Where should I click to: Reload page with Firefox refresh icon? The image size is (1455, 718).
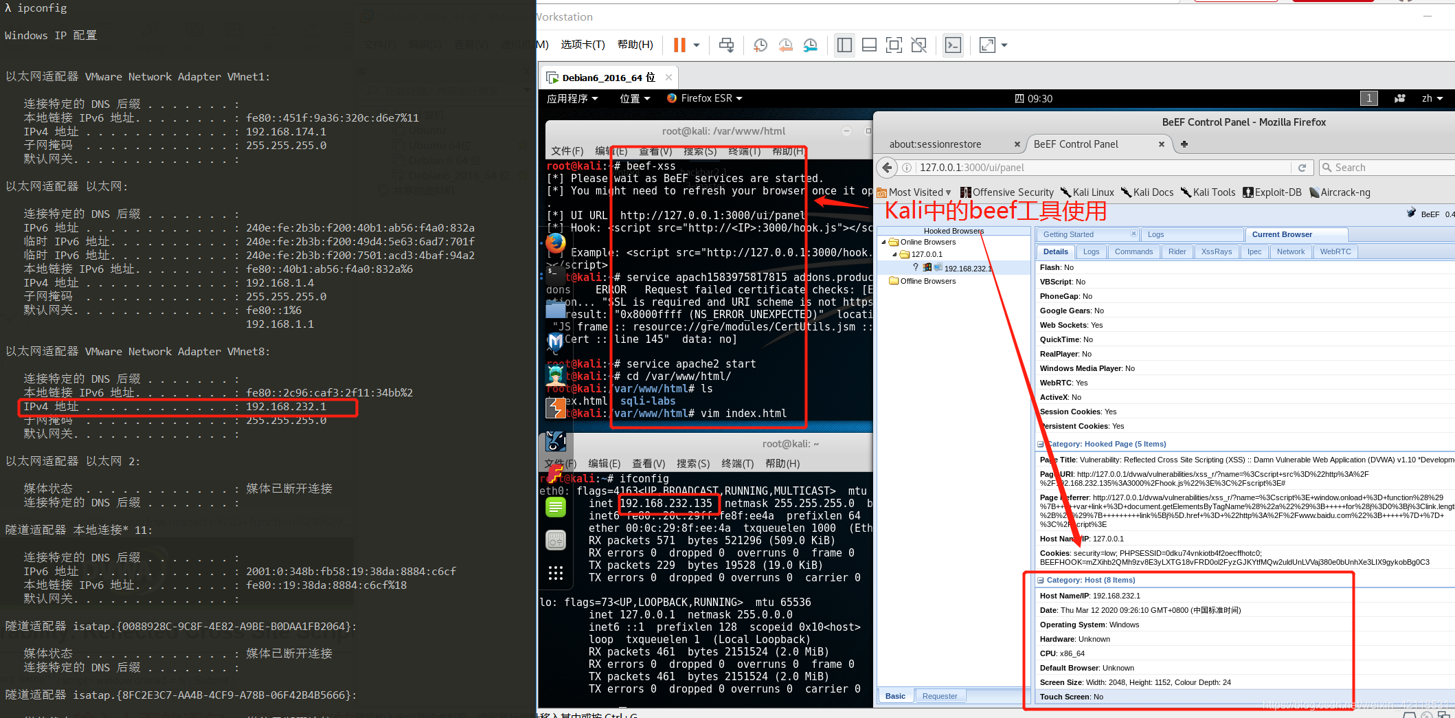click(x=1302, y=168)
